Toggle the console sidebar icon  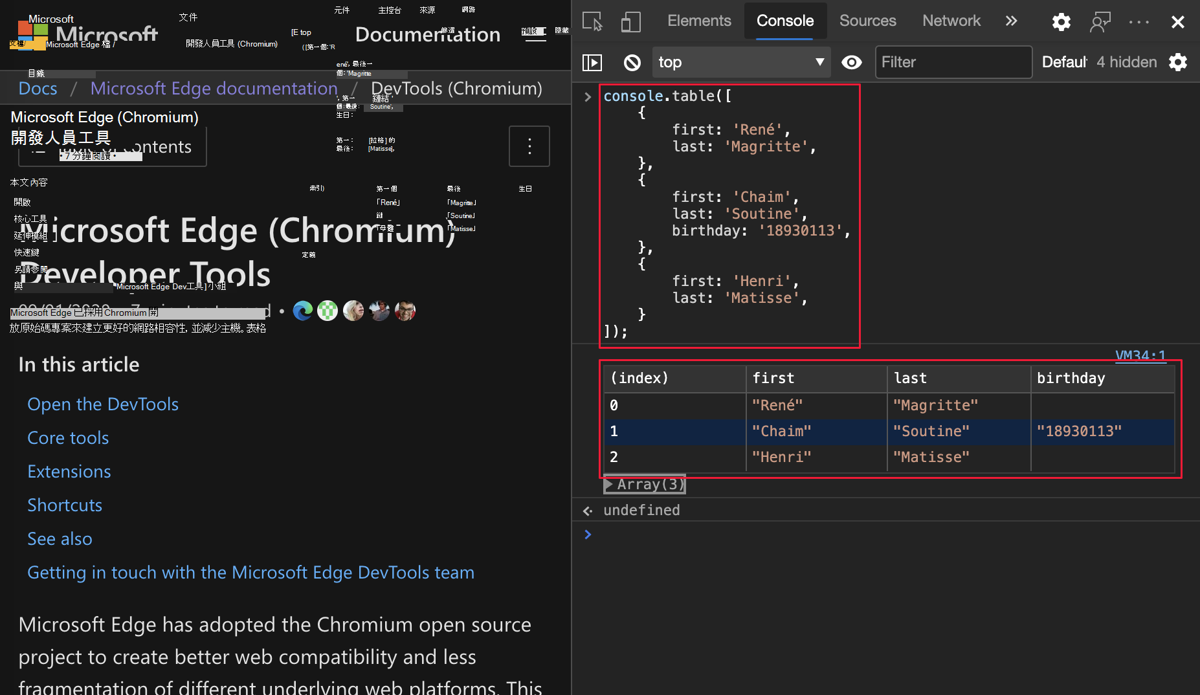(x=592, y=62)
